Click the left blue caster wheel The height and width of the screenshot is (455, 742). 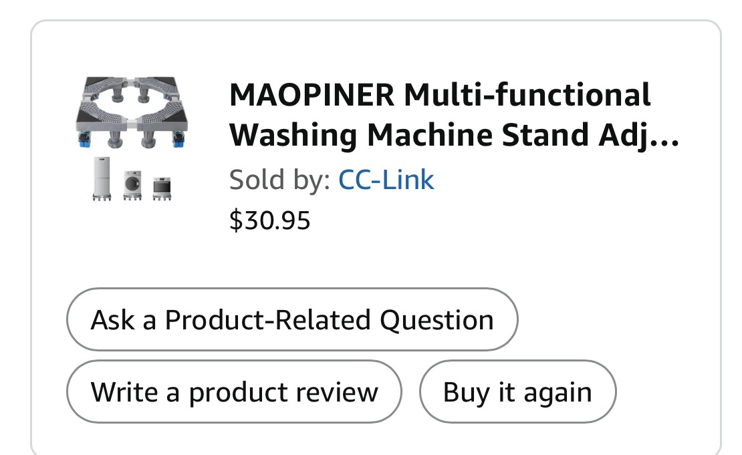click(x=84, y=139)
